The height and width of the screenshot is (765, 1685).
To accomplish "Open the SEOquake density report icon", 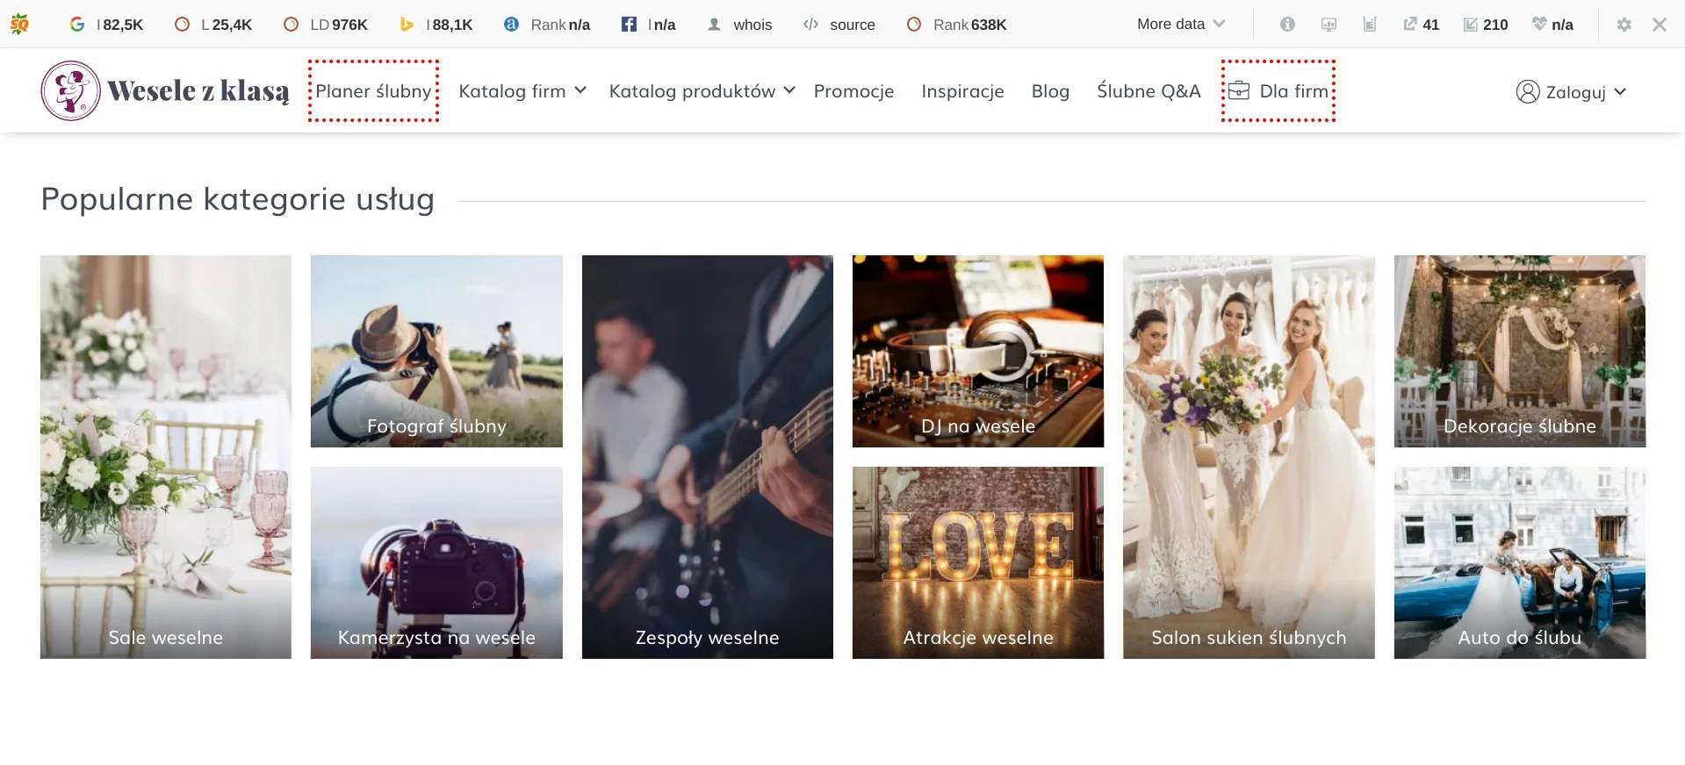I will pyautogui.click(x=1369, y=25).
